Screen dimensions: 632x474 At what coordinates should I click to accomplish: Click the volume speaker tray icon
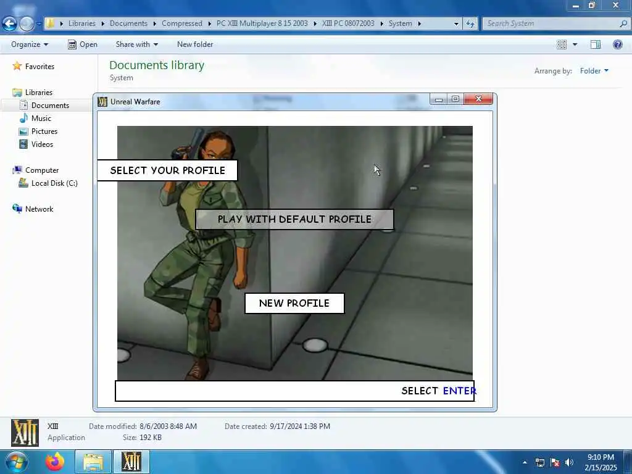(x=569, y=462)
